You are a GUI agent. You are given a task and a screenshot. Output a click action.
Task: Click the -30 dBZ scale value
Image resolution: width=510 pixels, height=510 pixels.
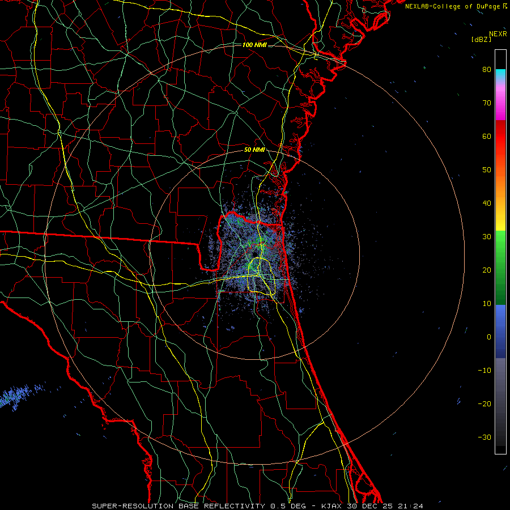484,437
